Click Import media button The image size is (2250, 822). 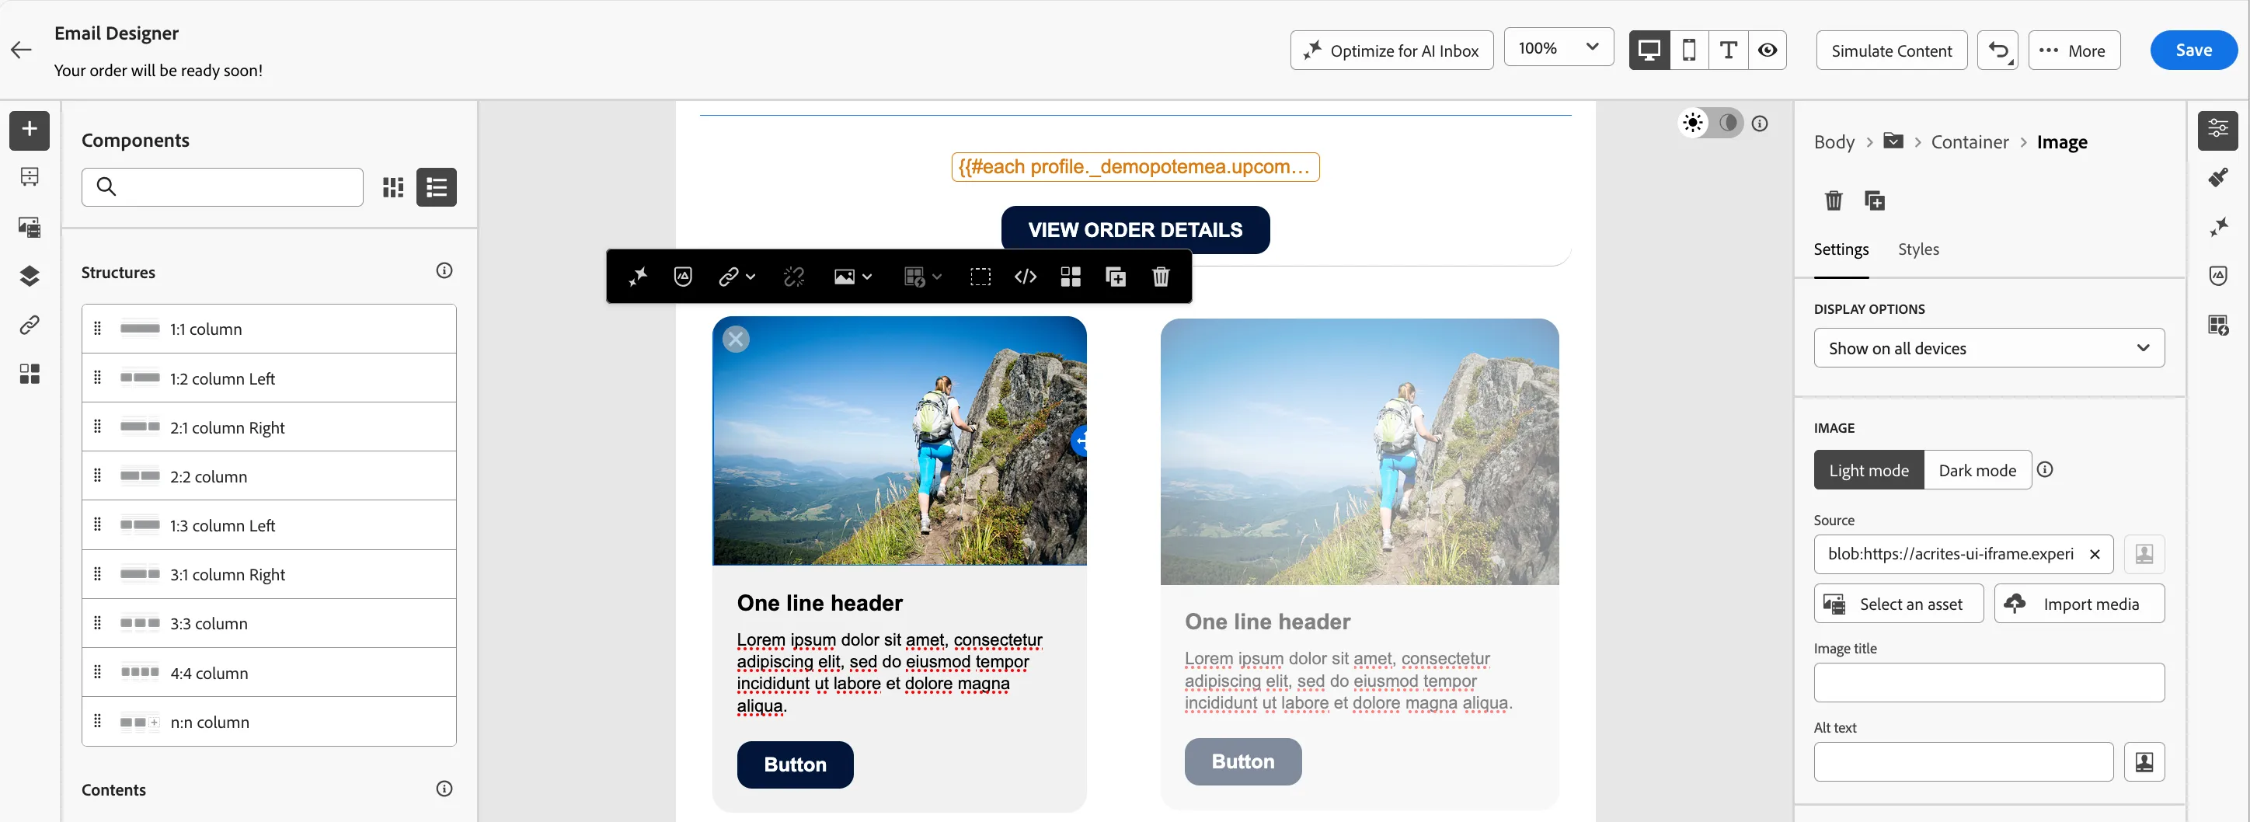click(2079, 604)
